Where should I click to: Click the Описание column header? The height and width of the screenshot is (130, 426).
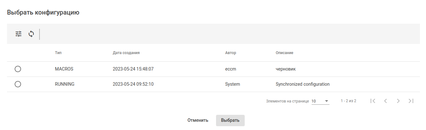(285, 53)
